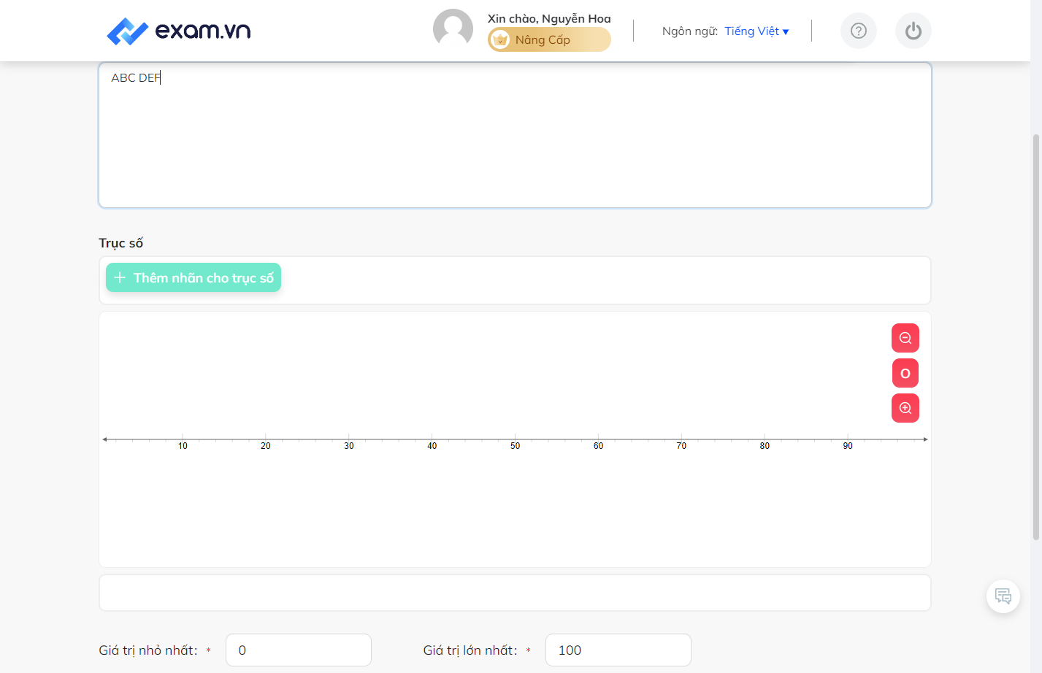Click greeting text Xin chào, Nguyễn Hoa

549,18
